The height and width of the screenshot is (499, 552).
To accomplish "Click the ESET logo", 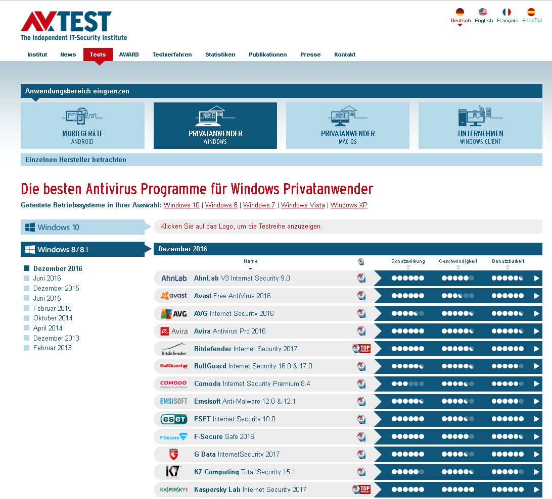I will (173, 419).
